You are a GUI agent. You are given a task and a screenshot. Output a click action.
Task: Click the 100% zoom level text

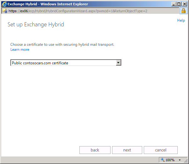[170, 160]
